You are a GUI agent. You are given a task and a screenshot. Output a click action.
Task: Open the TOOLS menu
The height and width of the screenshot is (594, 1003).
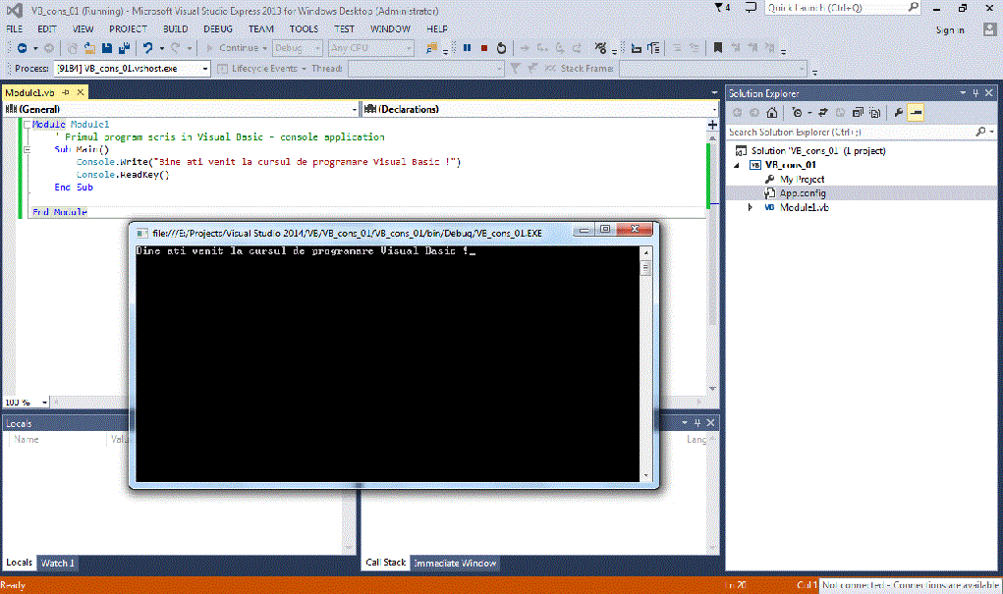304,28
